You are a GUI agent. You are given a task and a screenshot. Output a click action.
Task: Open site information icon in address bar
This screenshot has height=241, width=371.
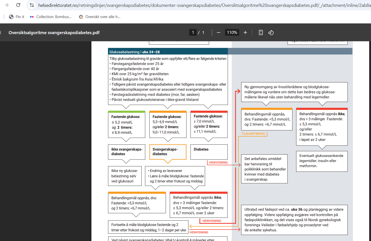click(x=32, y=5)
